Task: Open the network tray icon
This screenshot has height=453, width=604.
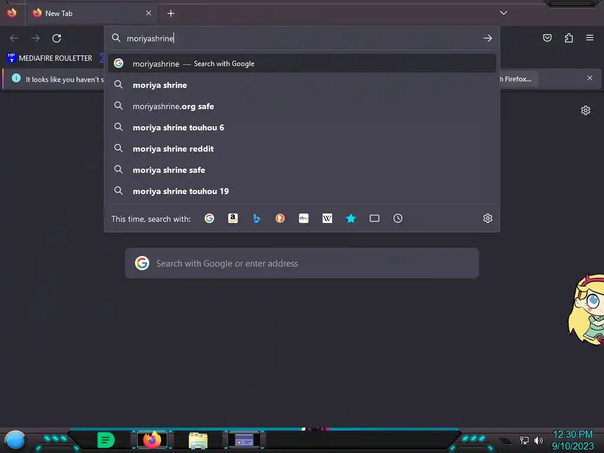Action: [524, 440]
